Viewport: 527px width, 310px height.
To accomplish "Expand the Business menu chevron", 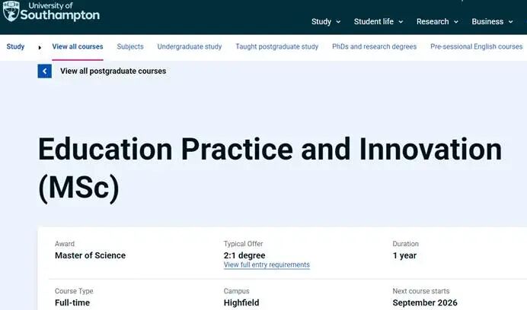I will pyautogui.click(x=510, y=22).
